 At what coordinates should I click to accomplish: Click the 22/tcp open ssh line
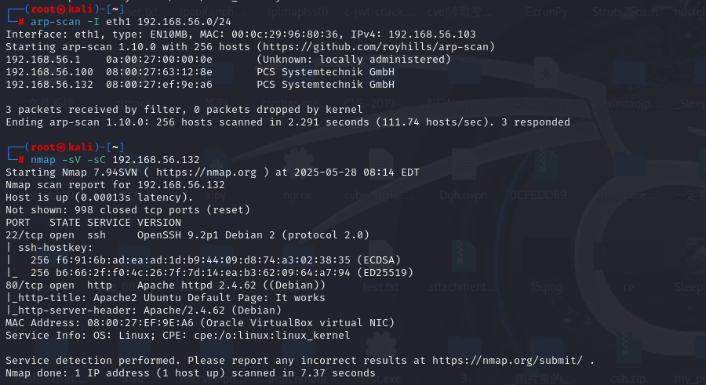187,235
